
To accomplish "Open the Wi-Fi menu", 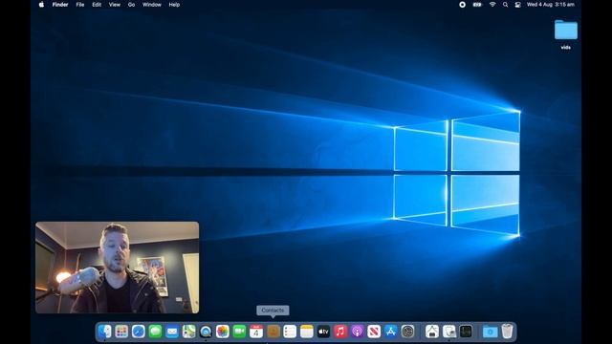I will (x=492, y=5).
